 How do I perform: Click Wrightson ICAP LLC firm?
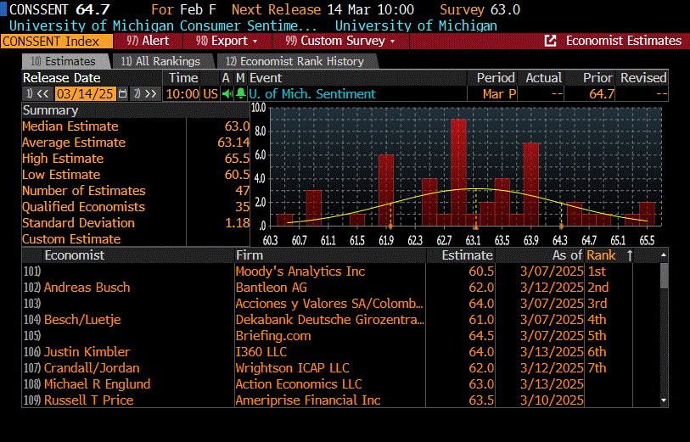292,367
